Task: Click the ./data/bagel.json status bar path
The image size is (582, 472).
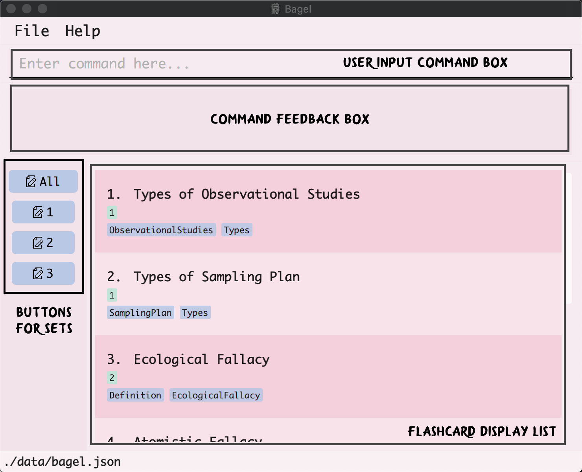Action: pyautogui.click(x=63, y=461)
